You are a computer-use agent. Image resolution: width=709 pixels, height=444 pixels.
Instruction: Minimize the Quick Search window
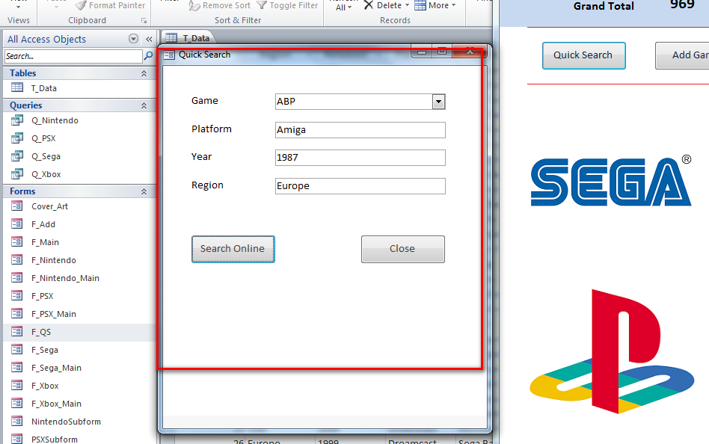421,52
